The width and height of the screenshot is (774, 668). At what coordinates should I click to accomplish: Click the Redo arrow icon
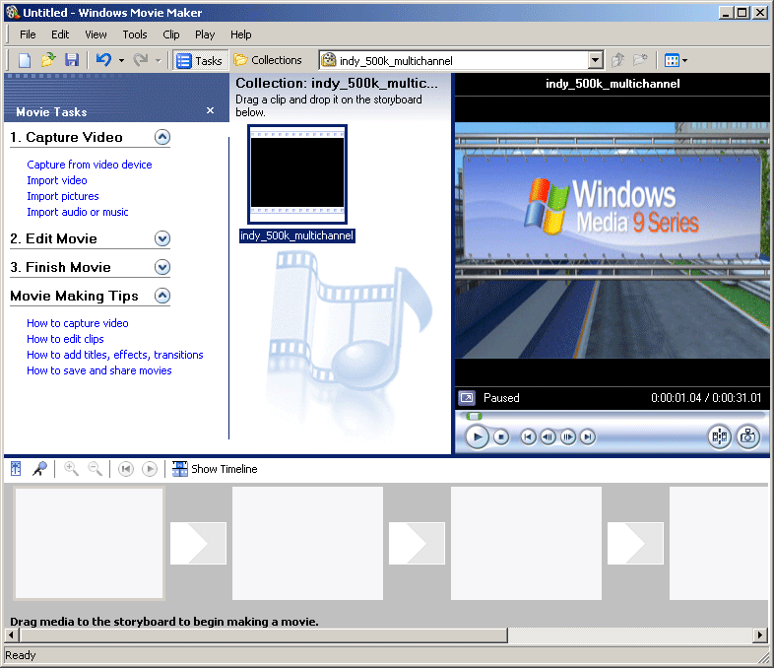coord(141,60)
